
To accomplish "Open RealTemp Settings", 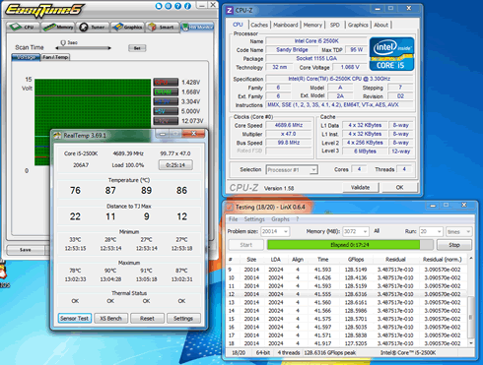I will pos(183,318).
